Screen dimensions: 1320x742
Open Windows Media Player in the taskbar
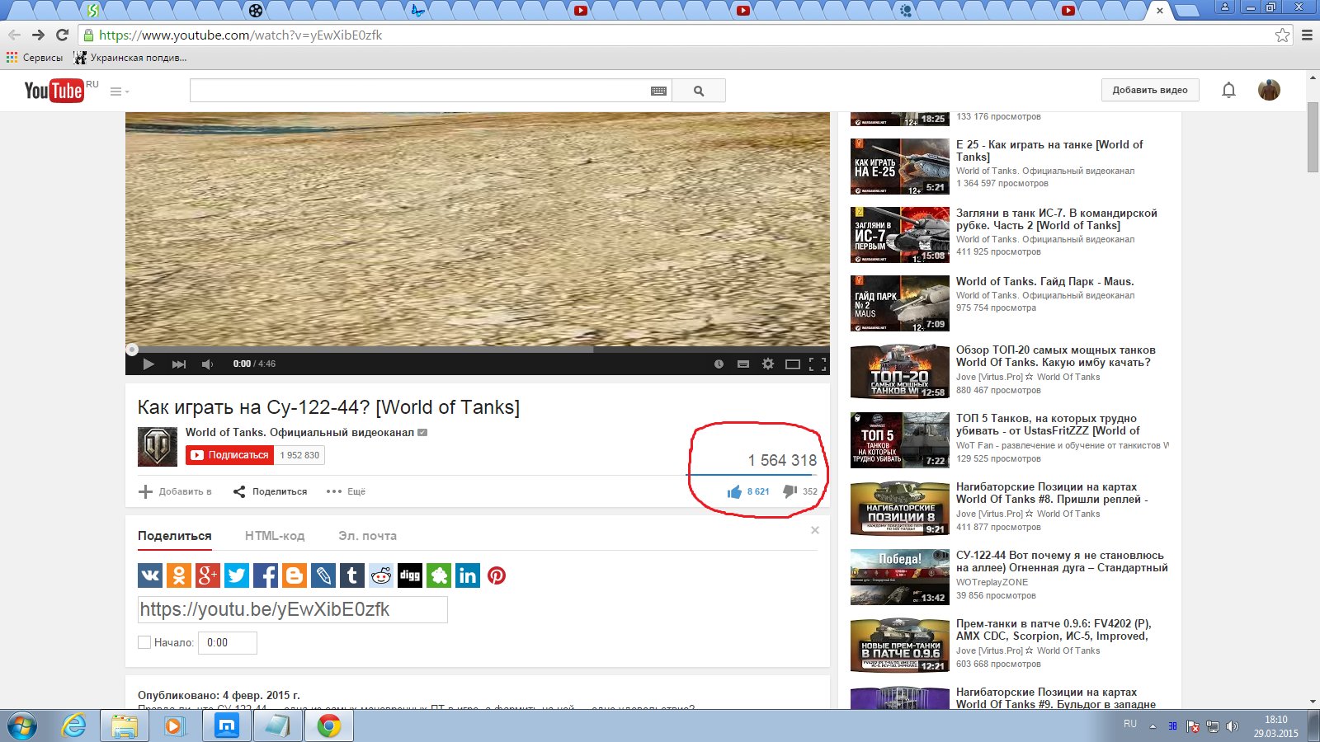173,726
